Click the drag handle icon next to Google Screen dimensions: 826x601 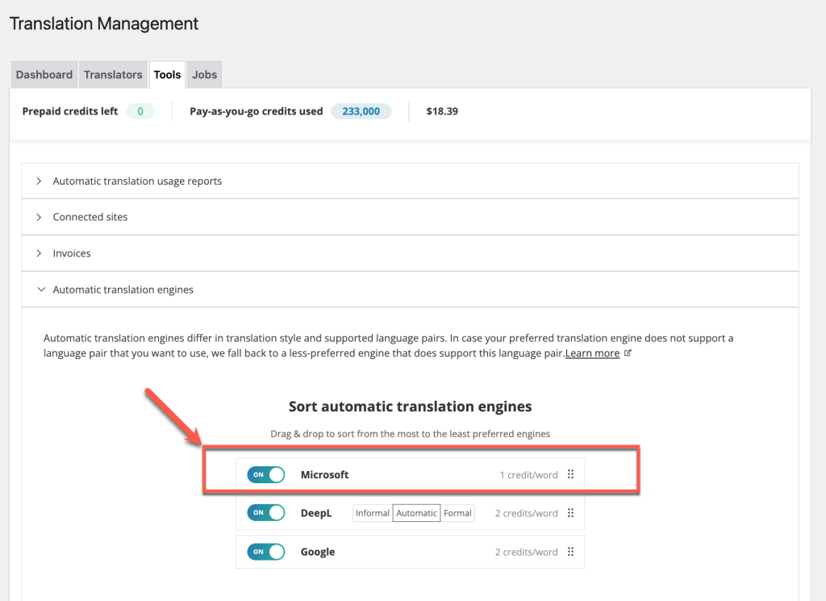coord(570,552)
